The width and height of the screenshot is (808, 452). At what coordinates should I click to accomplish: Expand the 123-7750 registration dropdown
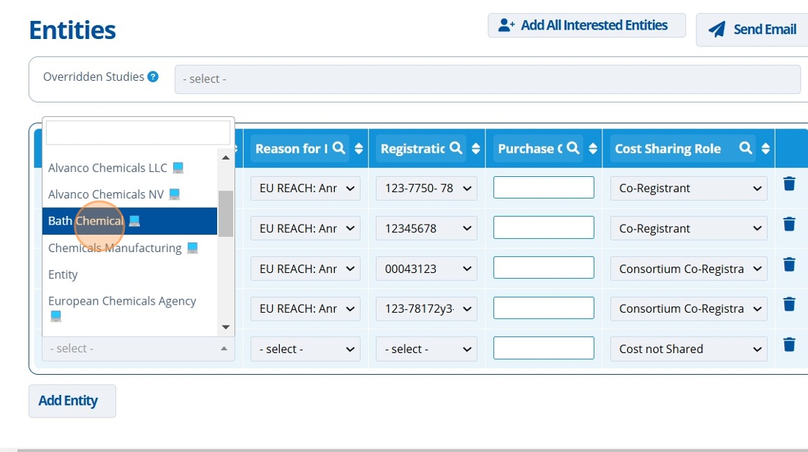coord(426,188)
